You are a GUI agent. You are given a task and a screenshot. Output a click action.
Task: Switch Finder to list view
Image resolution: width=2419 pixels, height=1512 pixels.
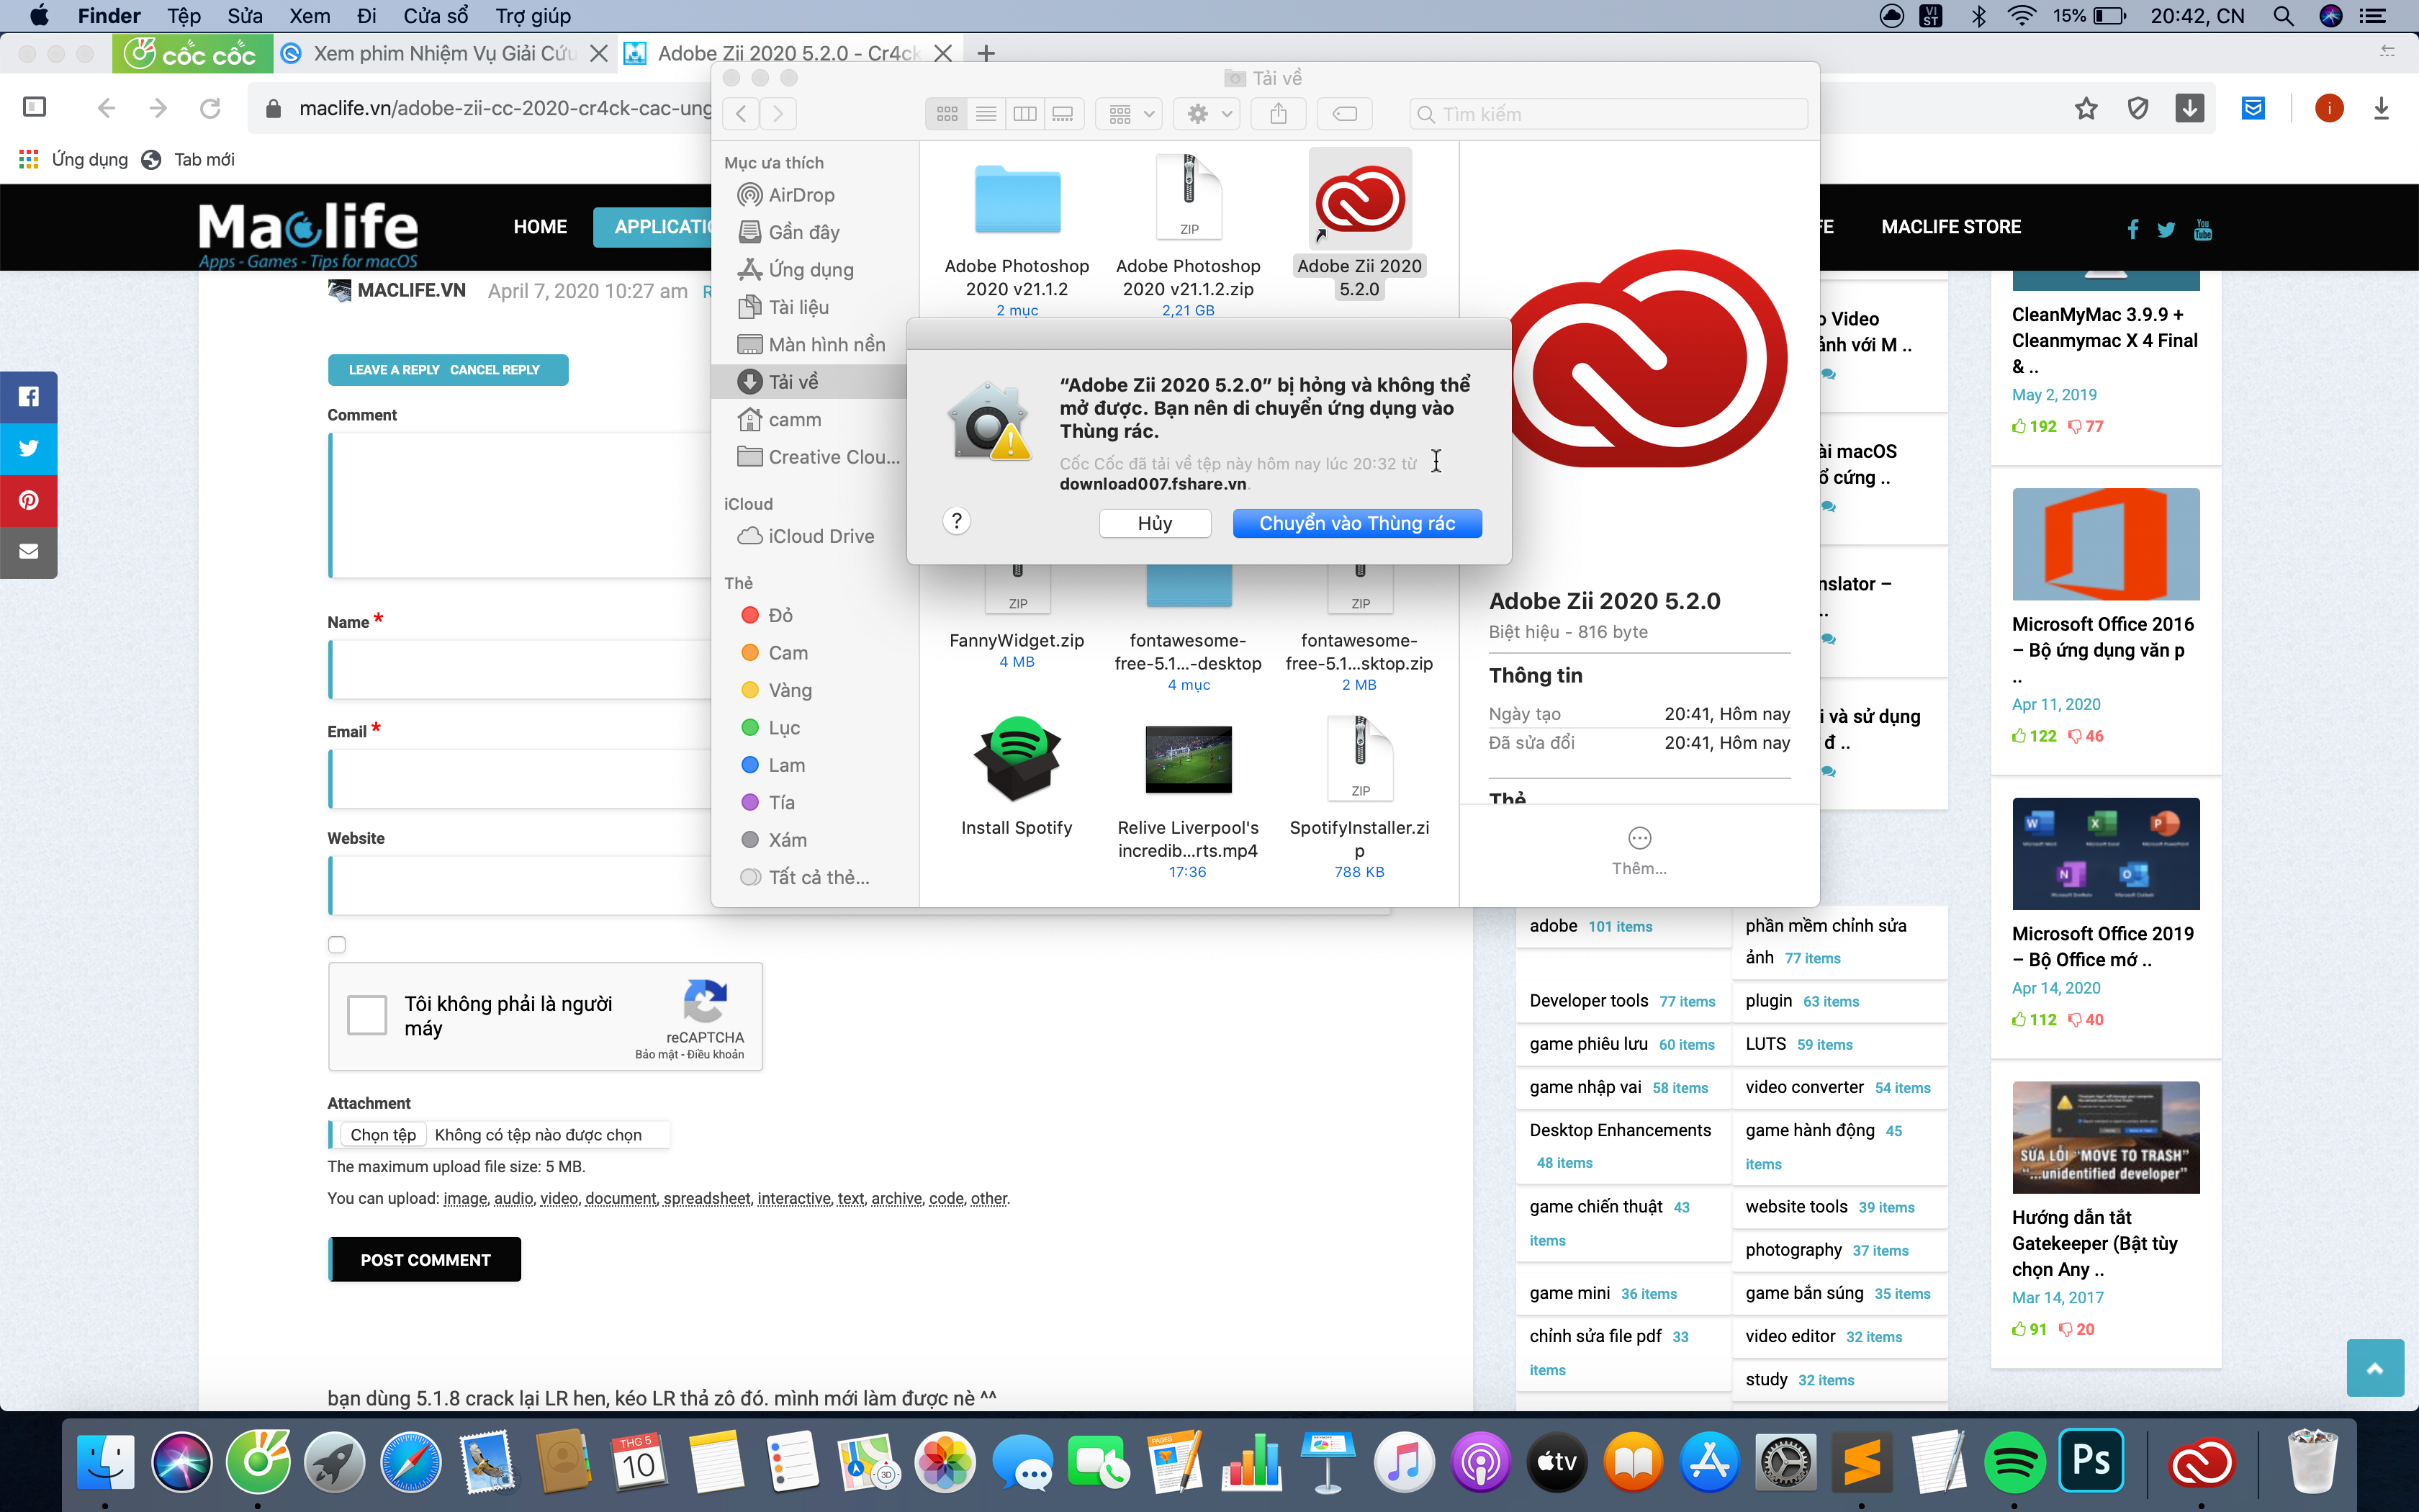pyautogui.click(x=986, y=114)
